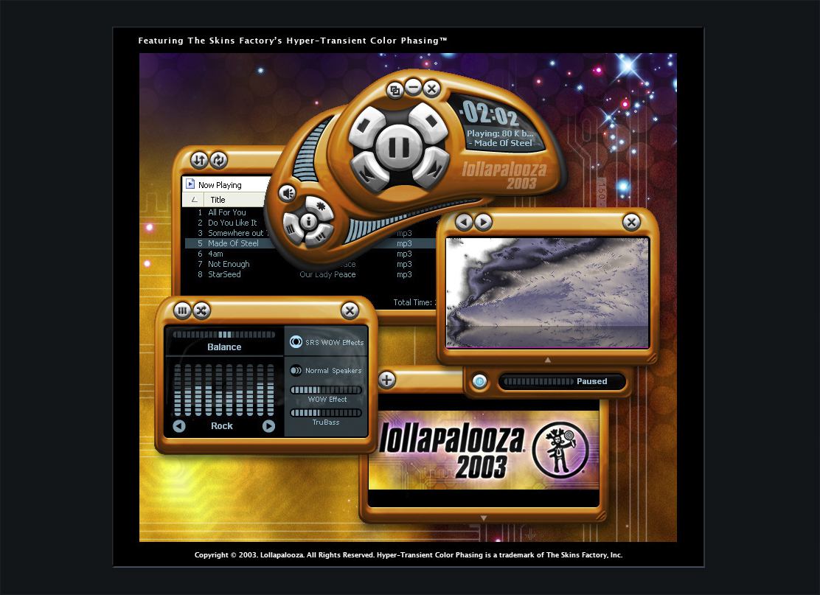Close the main lollapalooza player
The width and height of the screenshot is (820, 595).
[x=431, y=89]
